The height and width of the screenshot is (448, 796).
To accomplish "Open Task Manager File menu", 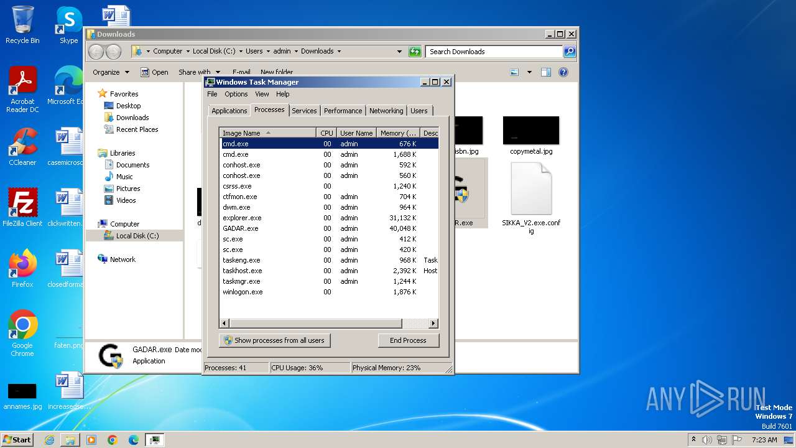I will pos(212,94).
